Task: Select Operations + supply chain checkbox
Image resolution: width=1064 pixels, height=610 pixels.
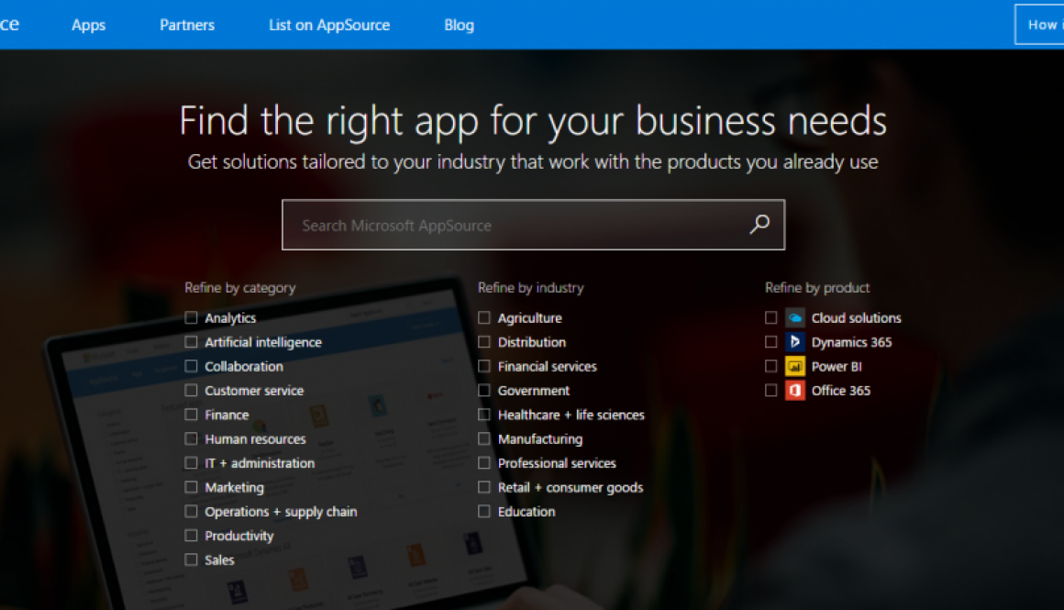Action: [x=192, y=512]
